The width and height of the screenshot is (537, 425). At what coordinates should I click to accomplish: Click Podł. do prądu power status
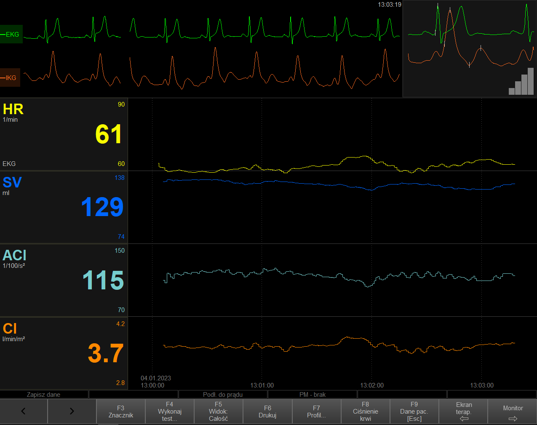coord(223,394)
